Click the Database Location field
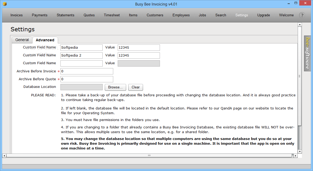Image resolution: width=313 pixels, height=171 pixels. 82,87
